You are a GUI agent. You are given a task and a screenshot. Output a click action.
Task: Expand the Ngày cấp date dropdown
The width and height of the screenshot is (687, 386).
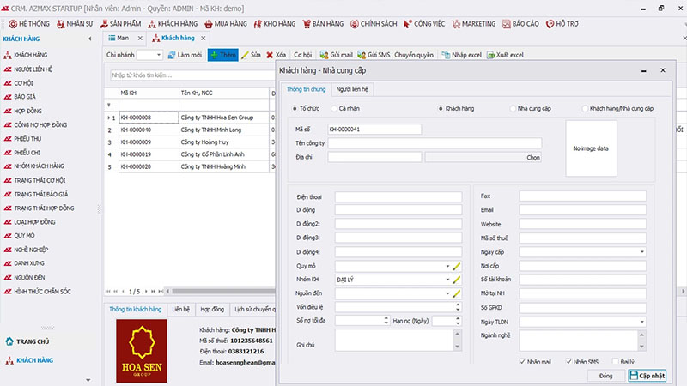(x=642, y=252)
